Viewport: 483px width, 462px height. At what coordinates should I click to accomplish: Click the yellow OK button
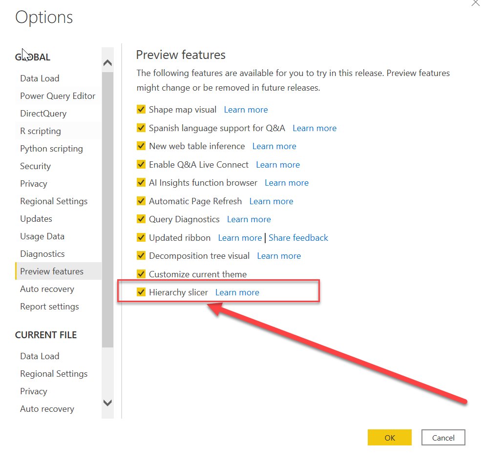(389, 438)
